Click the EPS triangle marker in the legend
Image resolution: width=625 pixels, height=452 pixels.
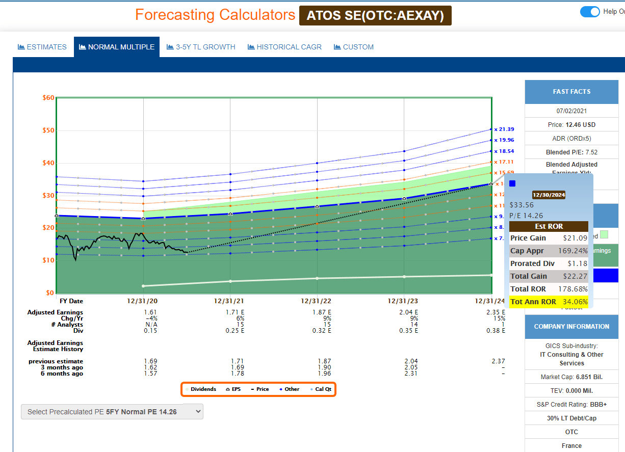228,389
